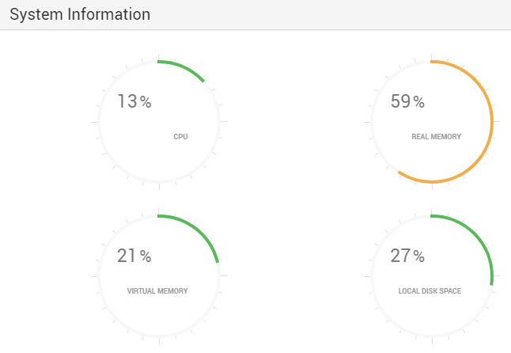Click the 27% disk usage value
The width and height of the screenshot is (511, 353).
[407, 256]
